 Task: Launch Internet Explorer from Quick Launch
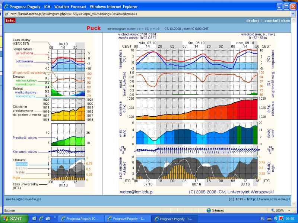(41, 219)
